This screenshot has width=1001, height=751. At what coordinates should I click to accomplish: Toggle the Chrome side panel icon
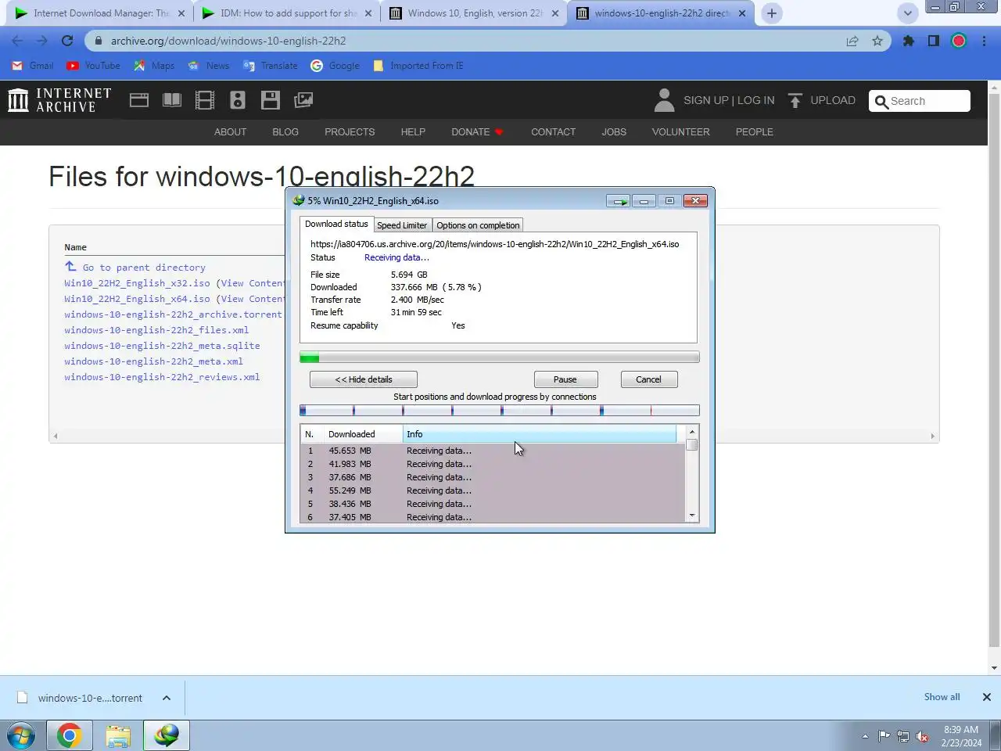(x=934, y=41)
